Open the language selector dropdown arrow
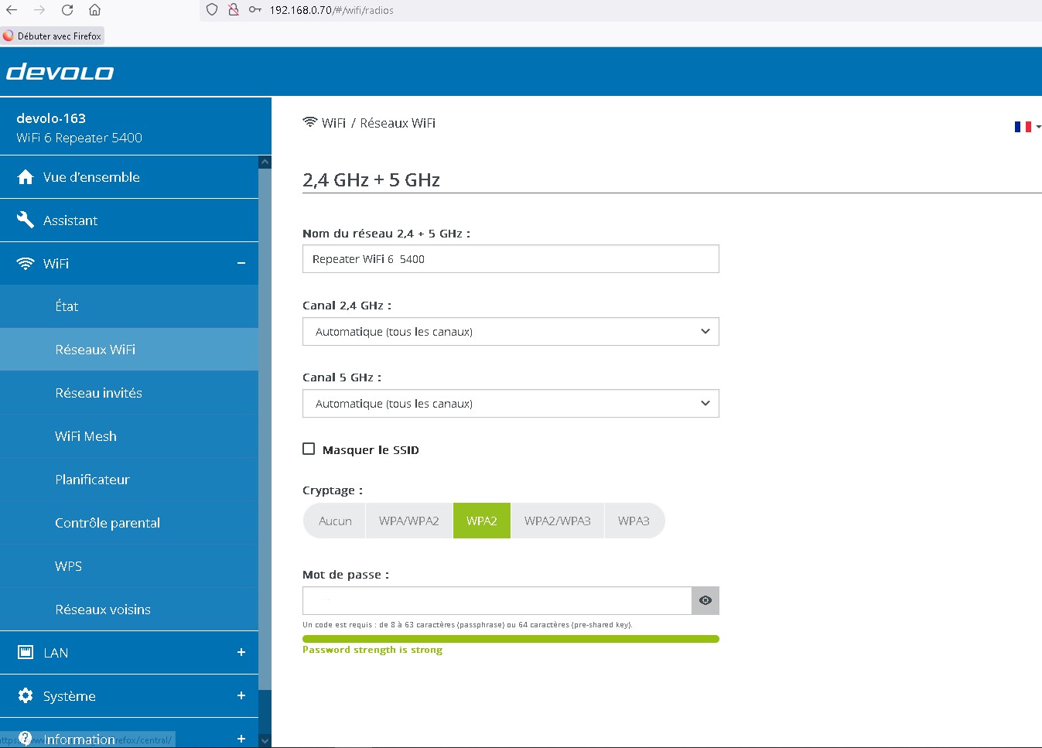Image resolution: width=1042 pixels, height=748 pixels. 1038,127
